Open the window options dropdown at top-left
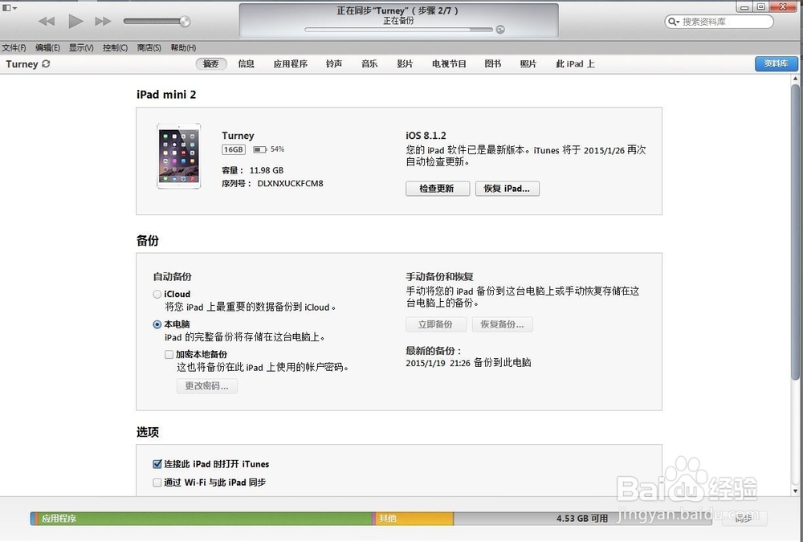 (9, 6)
